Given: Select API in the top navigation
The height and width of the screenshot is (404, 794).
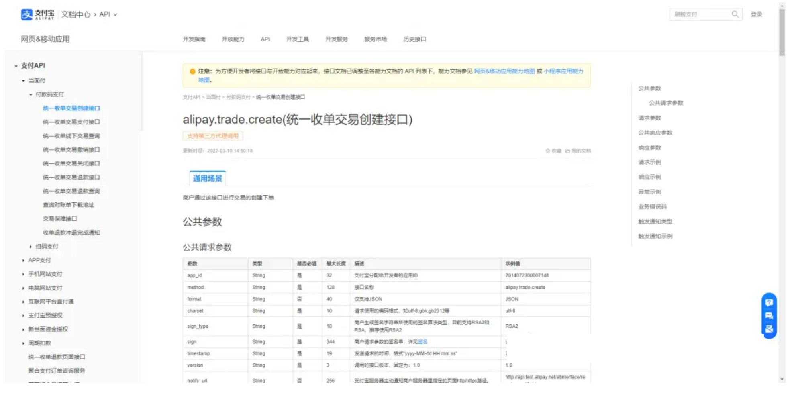Looking at the screenshot, I should coord(265,39).
